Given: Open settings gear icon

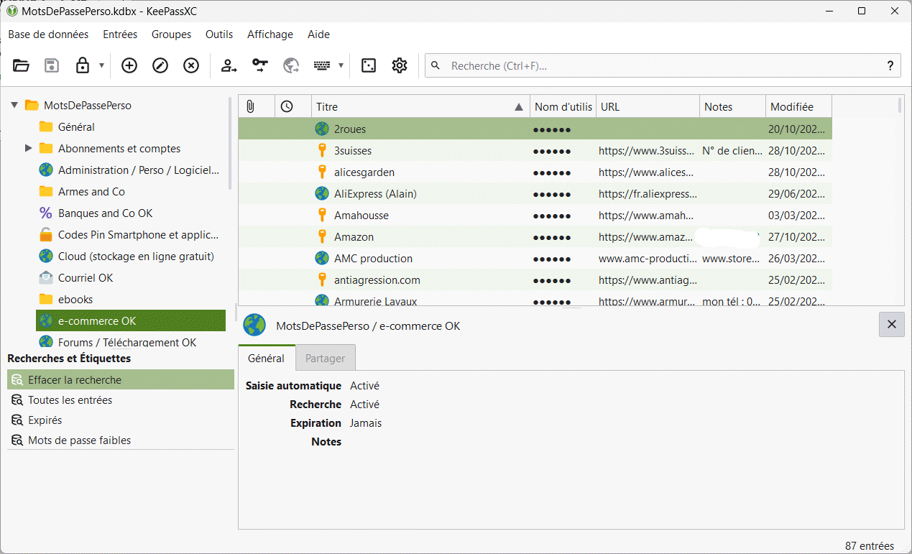Looking at the screenshot, I should 400,66.
